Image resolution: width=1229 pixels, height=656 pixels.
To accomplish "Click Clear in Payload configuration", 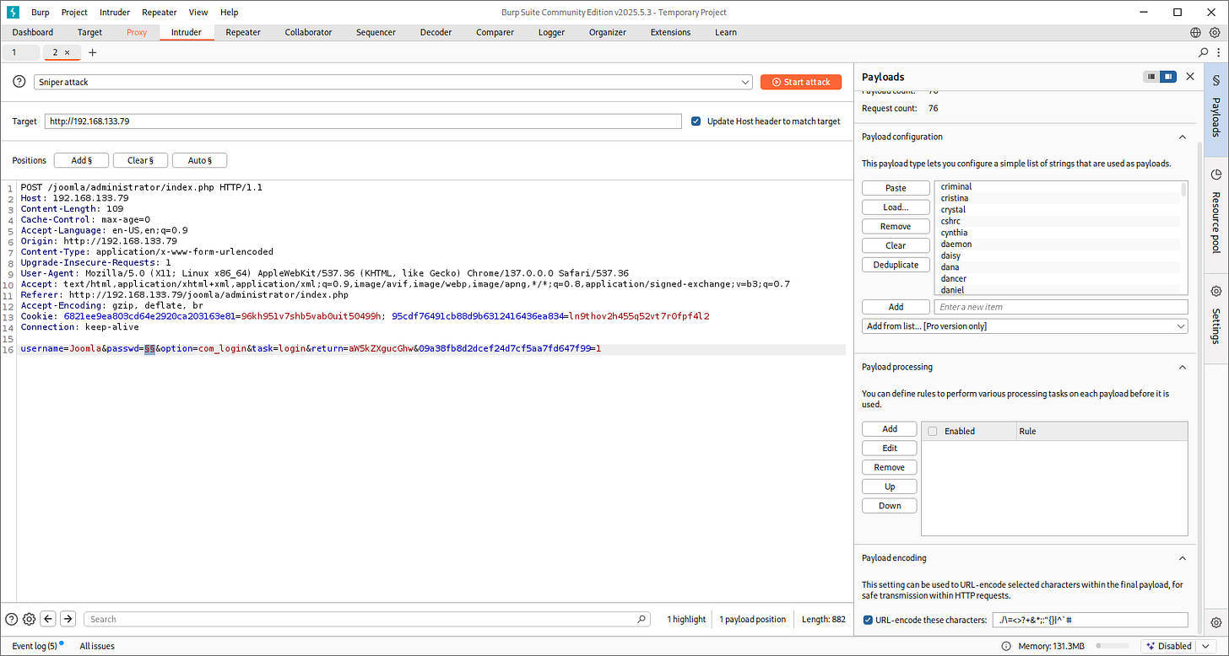I will (x=896, y=246).
